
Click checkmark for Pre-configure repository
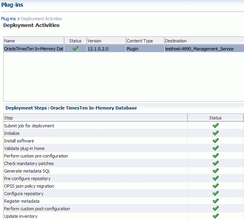[x=215, y=178]
